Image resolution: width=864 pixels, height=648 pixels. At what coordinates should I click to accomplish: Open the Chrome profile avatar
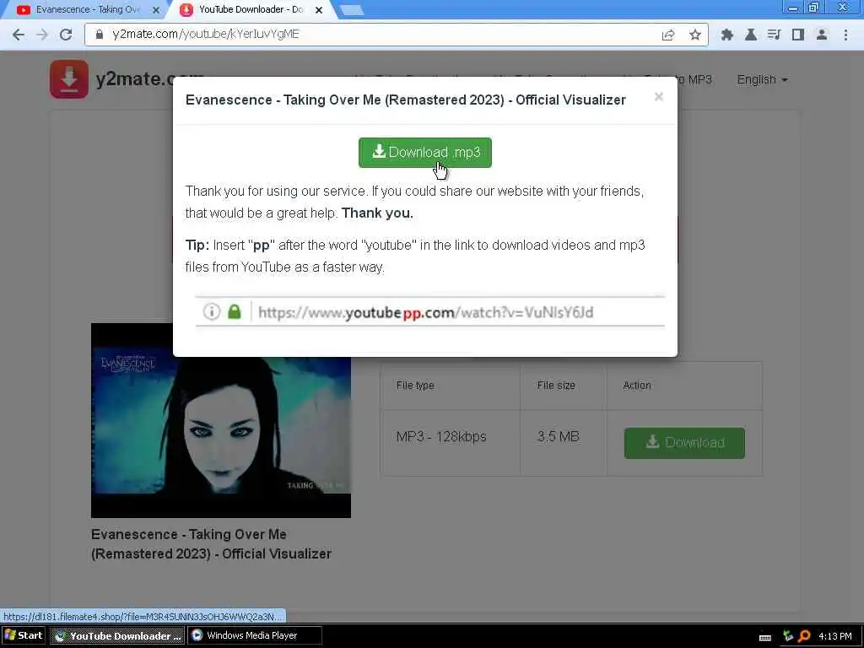coord(822,35)
